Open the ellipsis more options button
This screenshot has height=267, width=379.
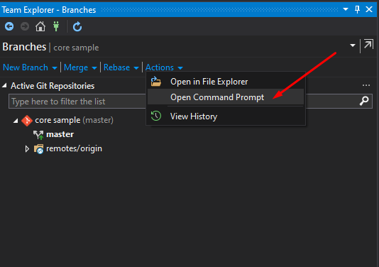[366, 85]
